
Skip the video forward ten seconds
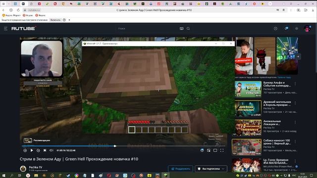(x=38, y=150)
